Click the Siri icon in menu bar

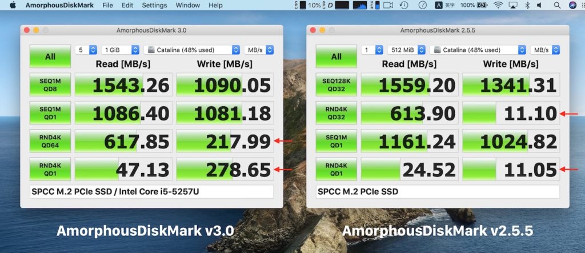pos(572,5)
